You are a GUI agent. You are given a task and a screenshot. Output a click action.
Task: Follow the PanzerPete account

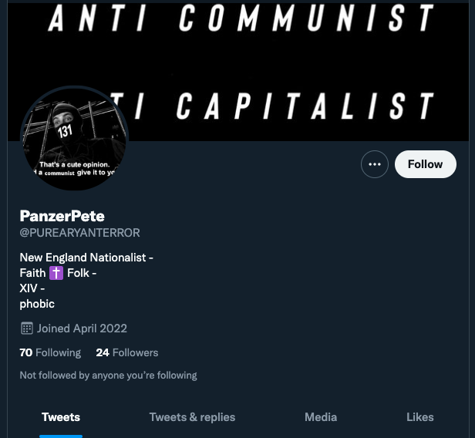click(426, 164)
